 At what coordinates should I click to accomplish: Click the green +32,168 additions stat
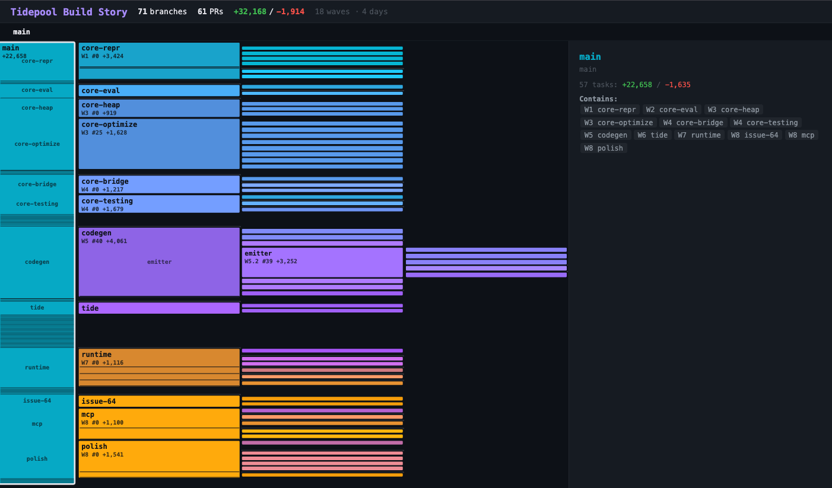249,11
